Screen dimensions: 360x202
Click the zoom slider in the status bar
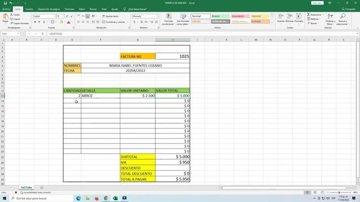pyautogui.click(x=339, y=192)
